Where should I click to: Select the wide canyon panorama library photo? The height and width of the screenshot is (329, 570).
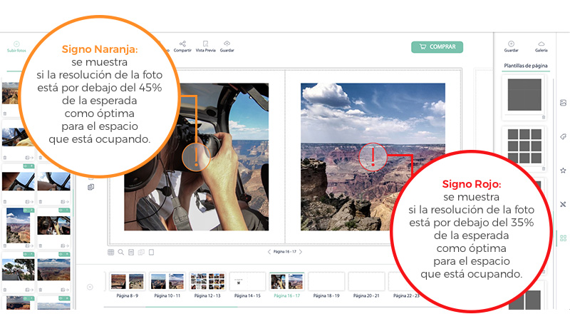[54, 269]
